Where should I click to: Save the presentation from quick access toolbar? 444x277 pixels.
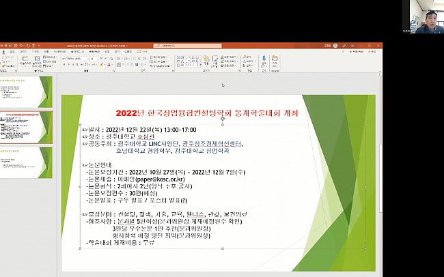pos(15,46)
